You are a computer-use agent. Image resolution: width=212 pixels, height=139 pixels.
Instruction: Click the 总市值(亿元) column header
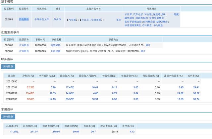coord(30,126)
